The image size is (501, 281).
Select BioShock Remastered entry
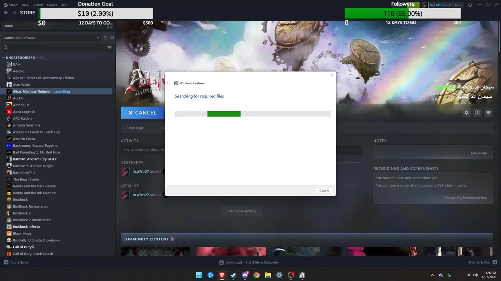click(30, 206)
